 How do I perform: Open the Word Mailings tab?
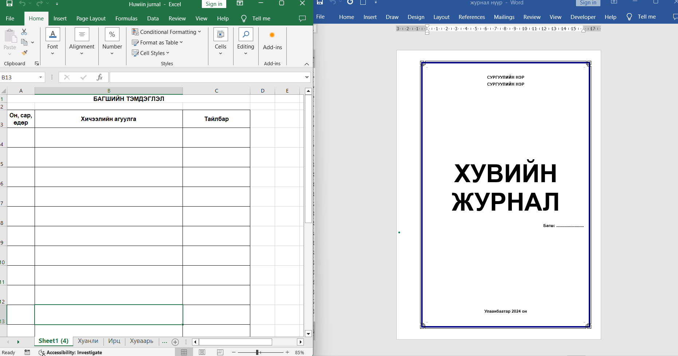(x=504, y=17)
